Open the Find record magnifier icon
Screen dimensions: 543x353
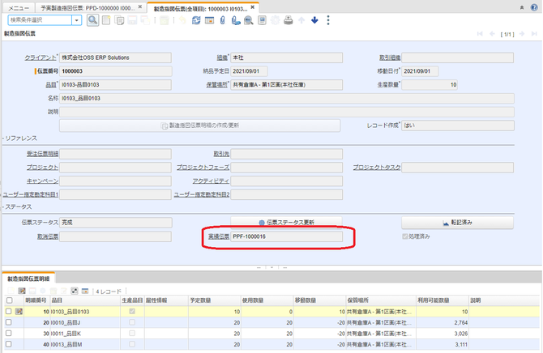click(x=92, y=20)
